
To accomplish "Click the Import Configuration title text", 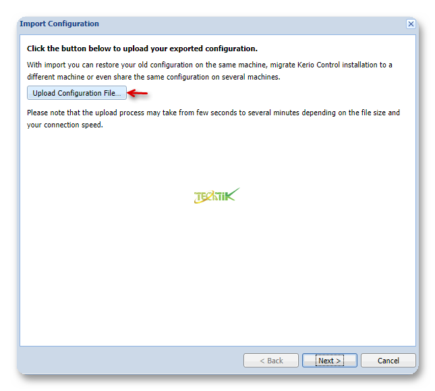I will [59, 24].
